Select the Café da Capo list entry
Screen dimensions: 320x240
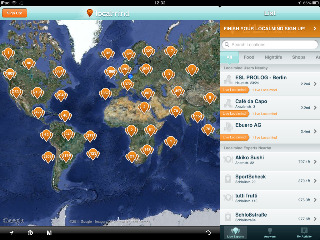(x=270, y=107)
